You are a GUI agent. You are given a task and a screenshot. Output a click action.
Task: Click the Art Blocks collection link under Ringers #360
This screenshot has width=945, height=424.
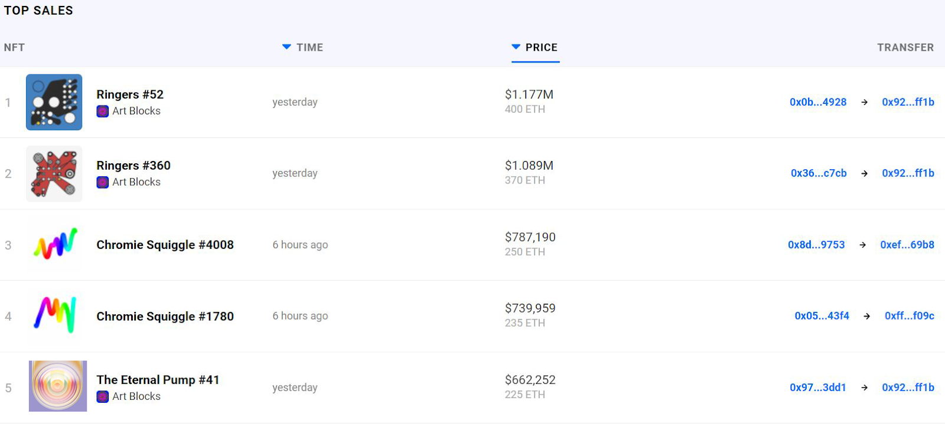coord(136,182)
